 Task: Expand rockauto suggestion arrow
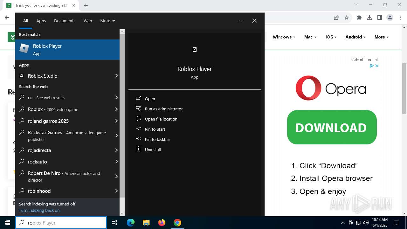[116, 162]
